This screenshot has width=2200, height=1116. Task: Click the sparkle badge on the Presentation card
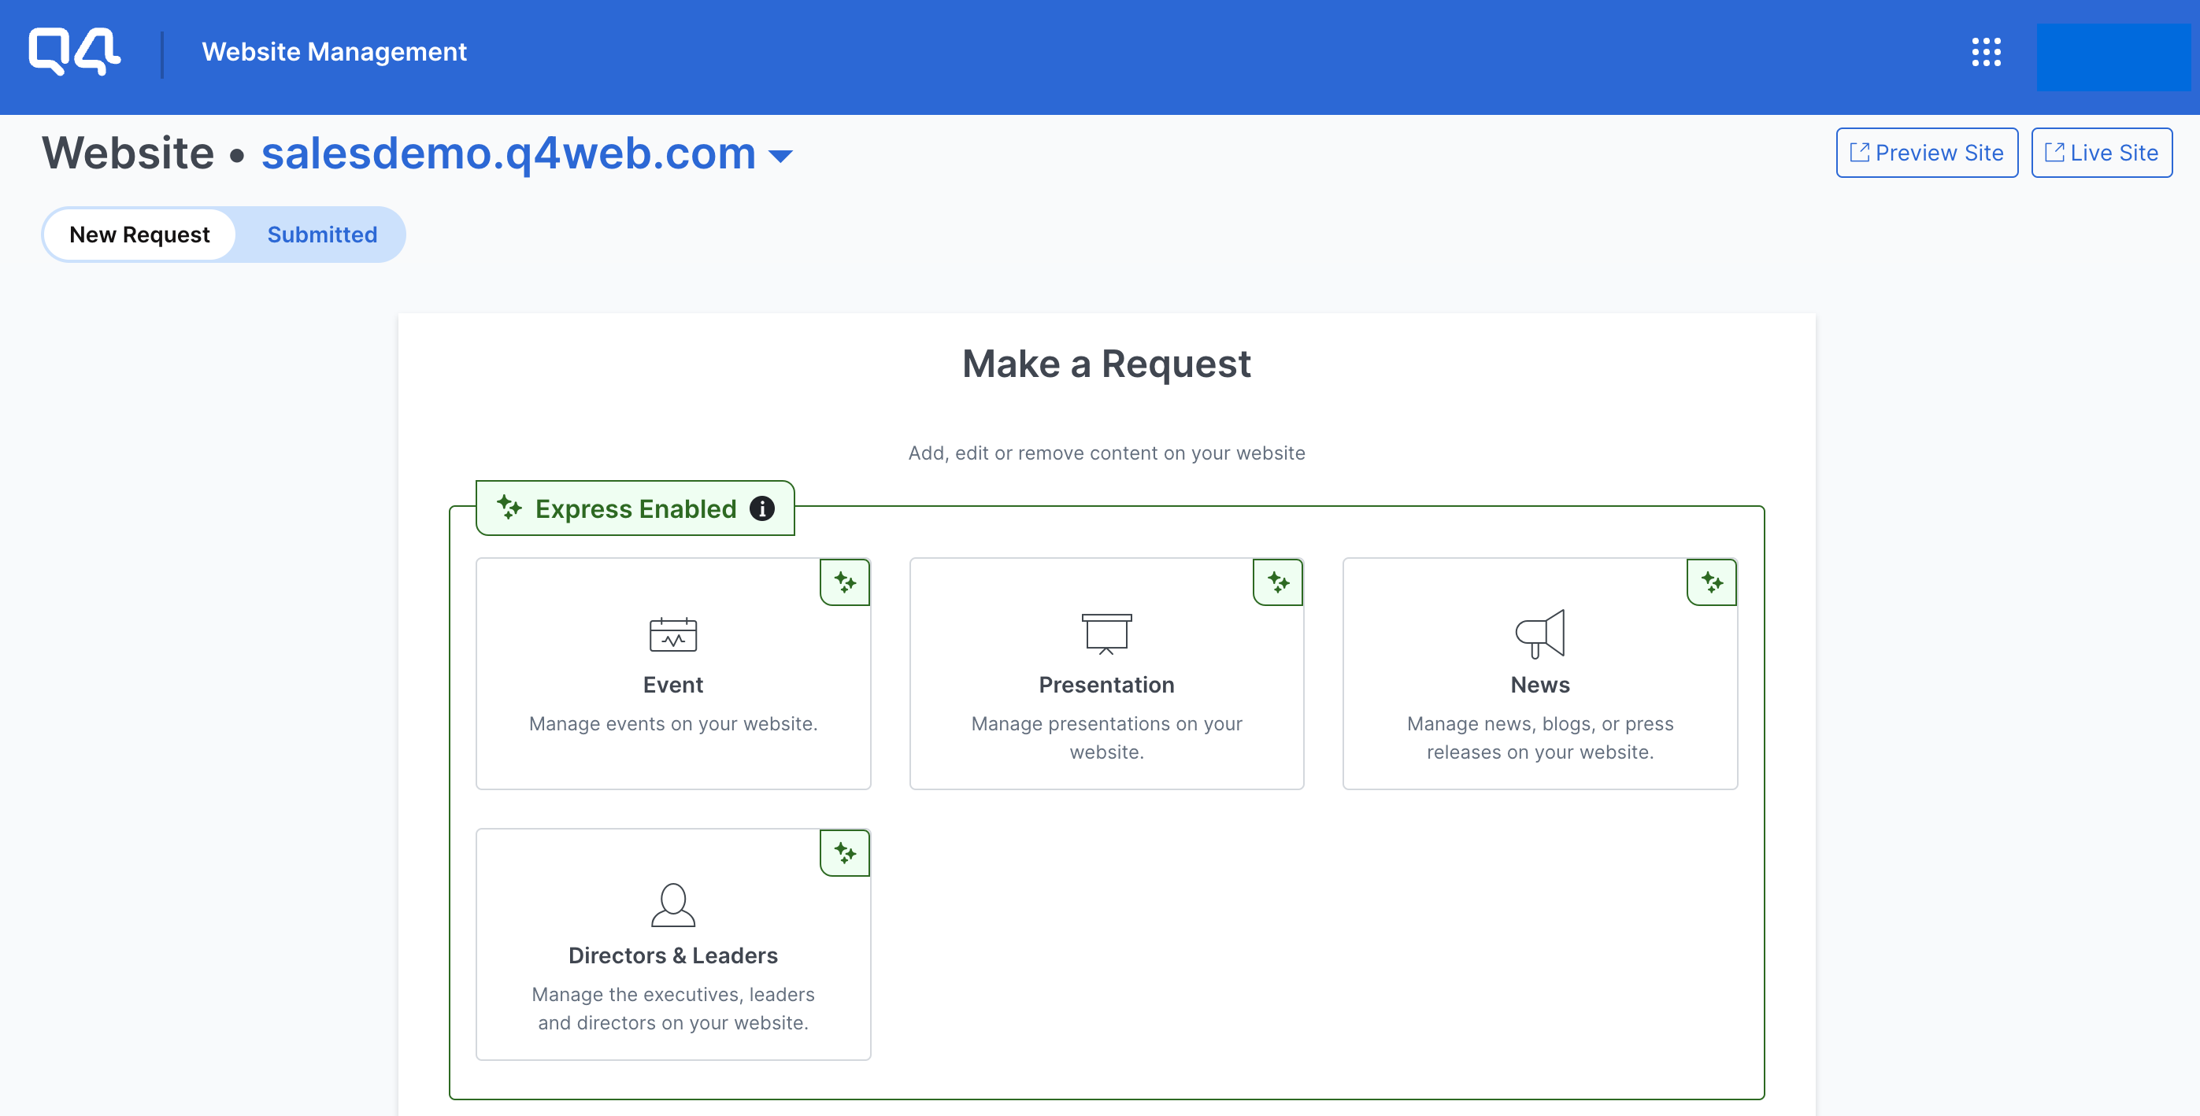click(1278, 582)
